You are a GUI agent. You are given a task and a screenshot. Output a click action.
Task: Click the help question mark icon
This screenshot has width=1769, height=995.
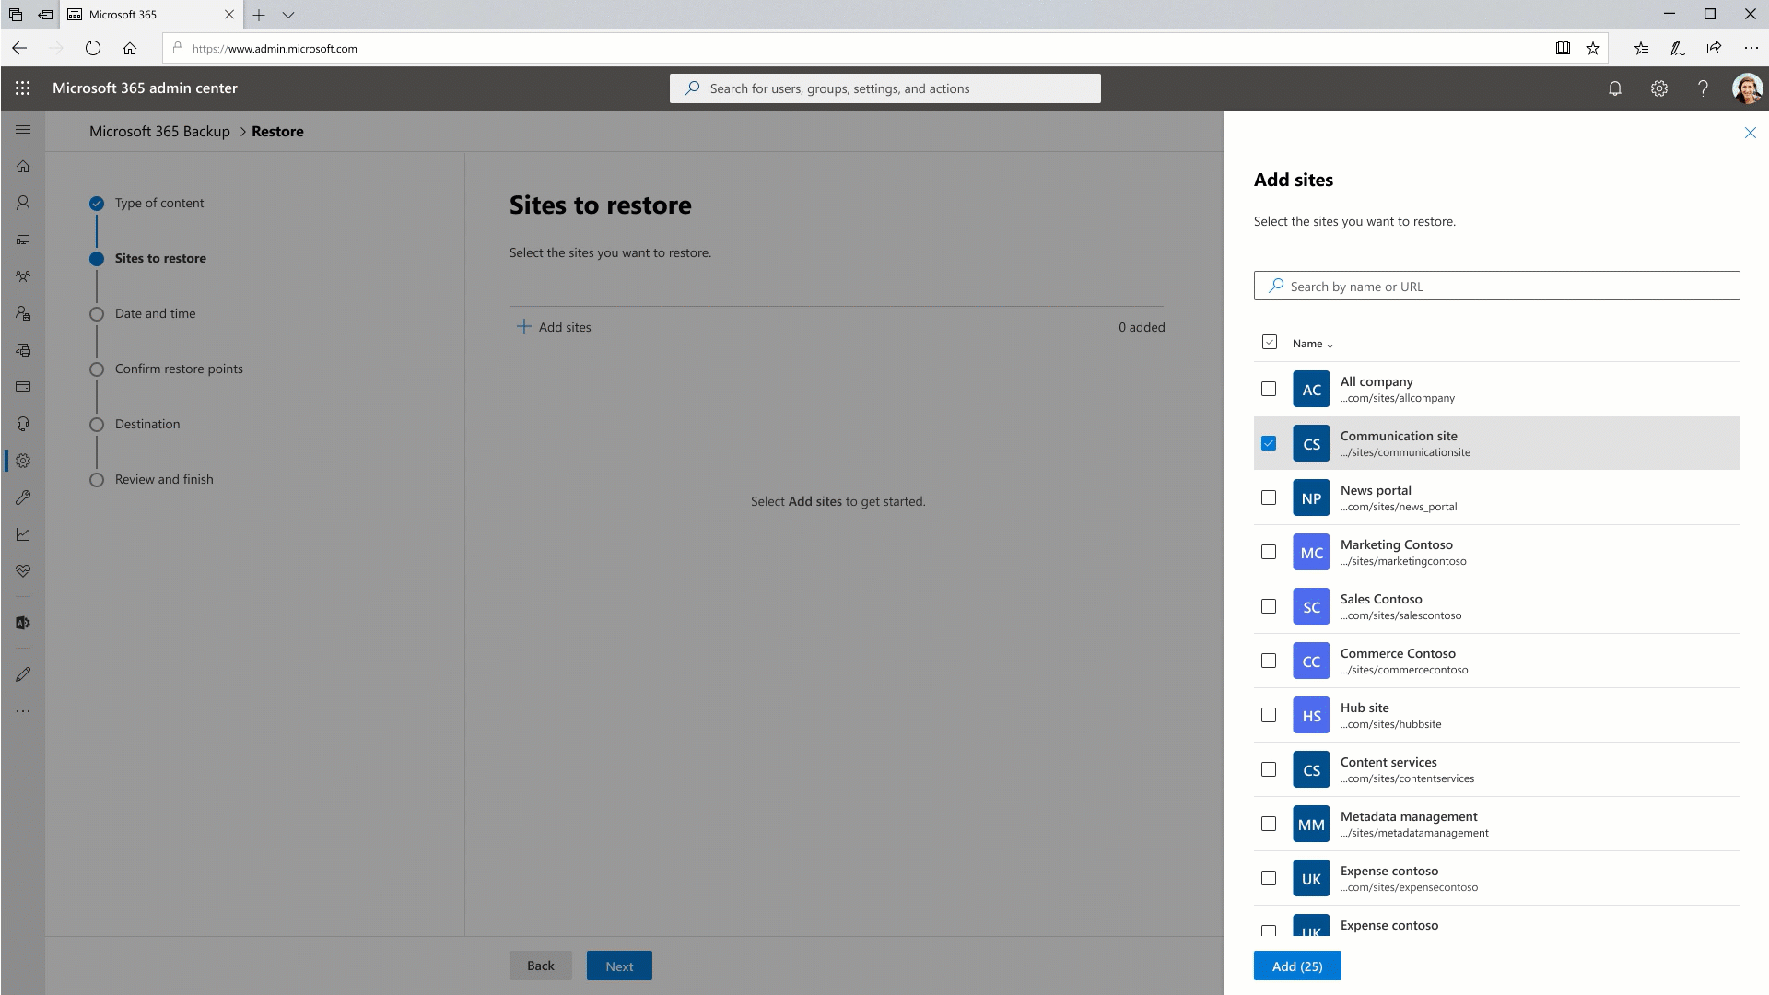pos(1703,88)
